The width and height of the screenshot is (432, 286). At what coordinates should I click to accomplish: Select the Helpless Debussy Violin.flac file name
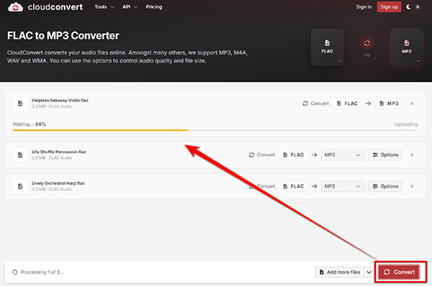click(x=60, y=101)
